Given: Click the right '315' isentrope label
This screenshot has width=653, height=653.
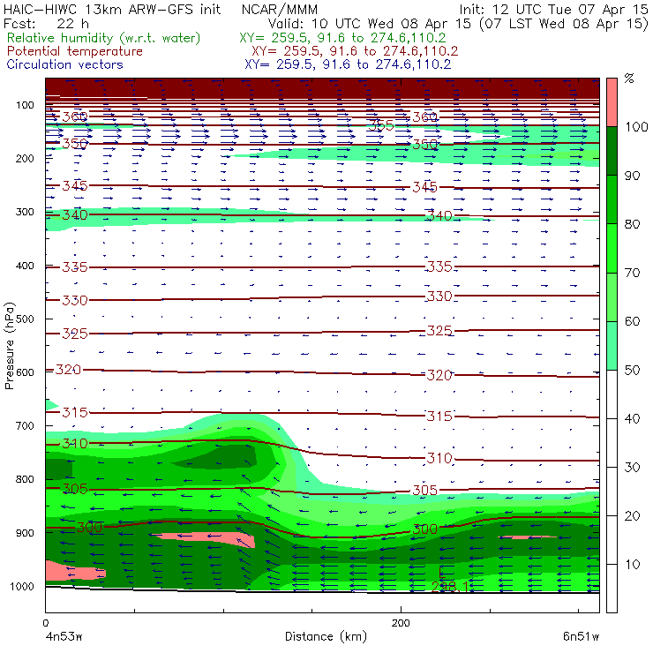Looking at the screenshot, I should coord(439,416).
